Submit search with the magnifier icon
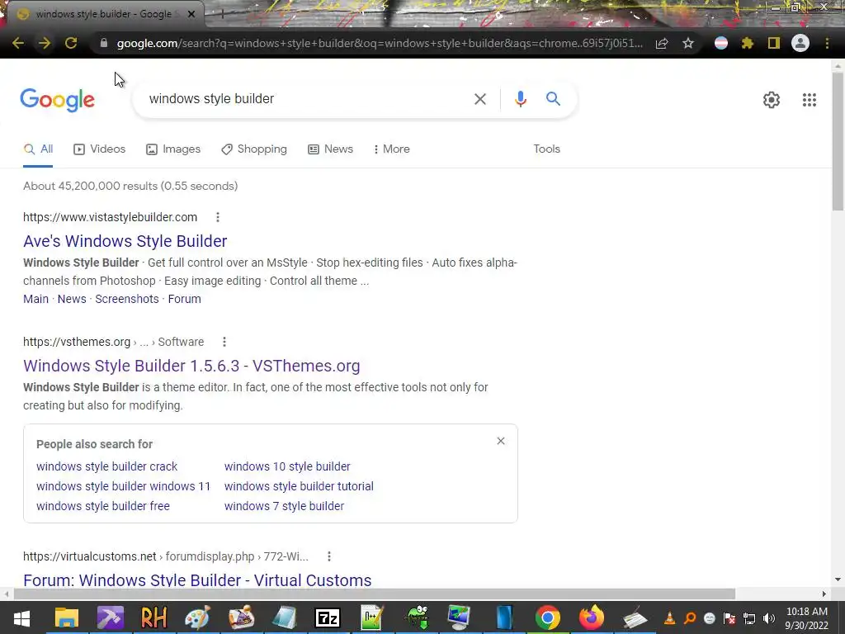The height and width of the screenshot is (634, 845). coord(553,99)
